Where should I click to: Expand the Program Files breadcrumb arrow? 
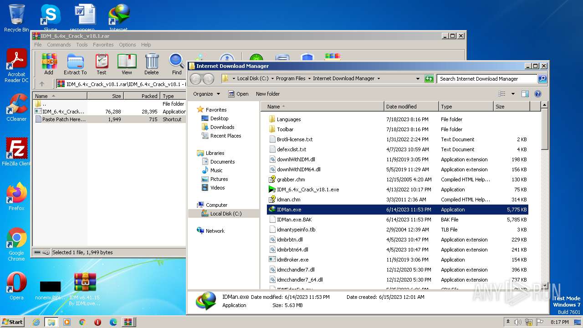click(x=309, y=79)
